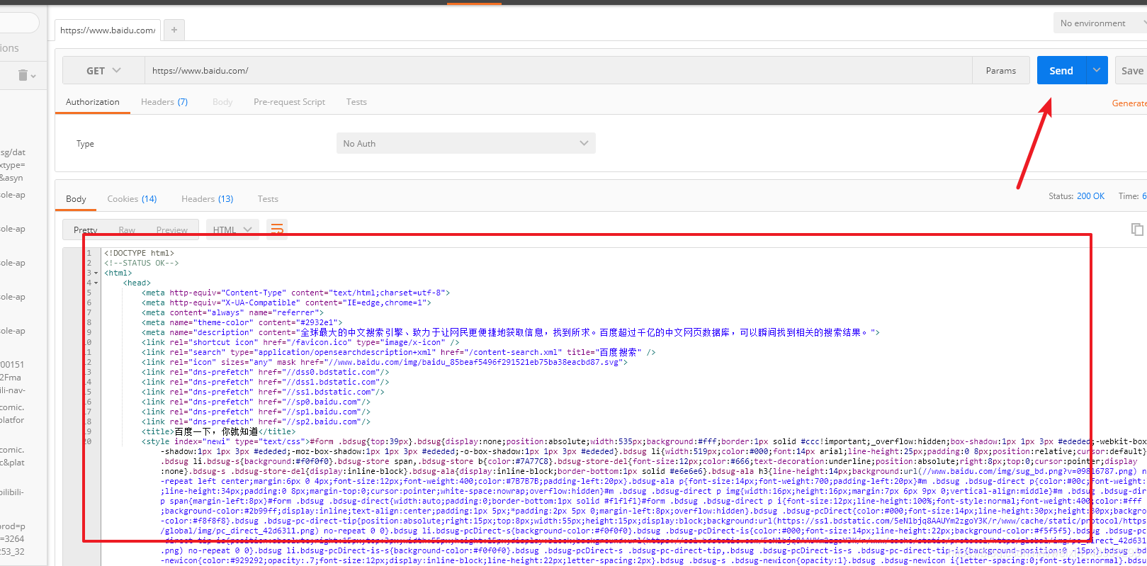Click the <!DOCTYPE html> line in response

click(x=139, y=253)
